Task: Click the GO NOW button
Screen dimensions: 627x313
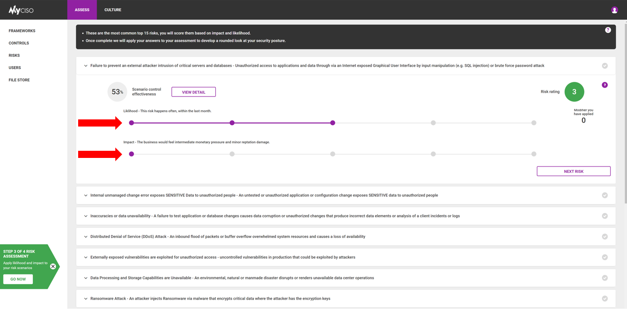Action: [18, 279]
